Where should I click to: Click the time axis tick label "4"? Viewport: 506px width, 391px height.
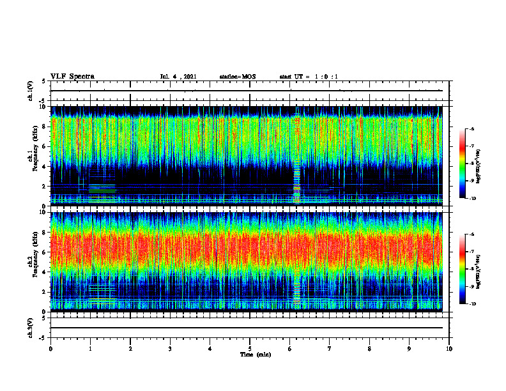tap(210, 349)
